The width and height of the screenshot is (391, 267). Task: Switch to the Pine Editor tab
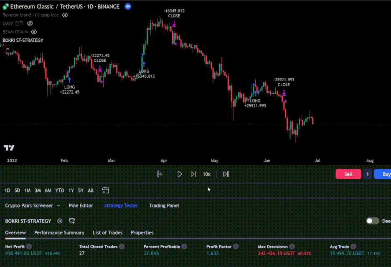coord(81,206)
